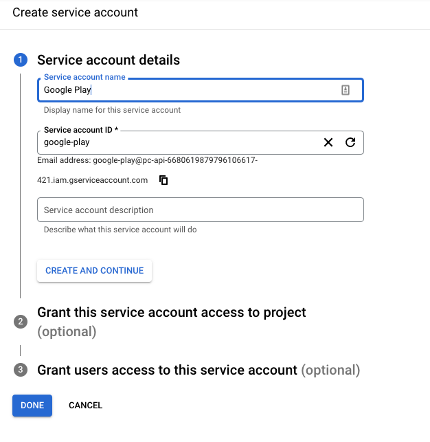Click the Service account name floating label
Viewport: 430px width, 442px height.
pyautogui.click(x=84, y=77)
